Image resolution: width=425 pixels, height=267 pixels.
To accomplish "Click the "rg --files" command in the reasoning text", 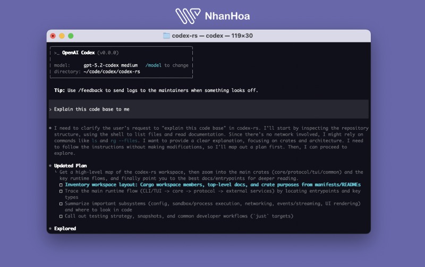I will pyautogui.click(x=124, y=140).
